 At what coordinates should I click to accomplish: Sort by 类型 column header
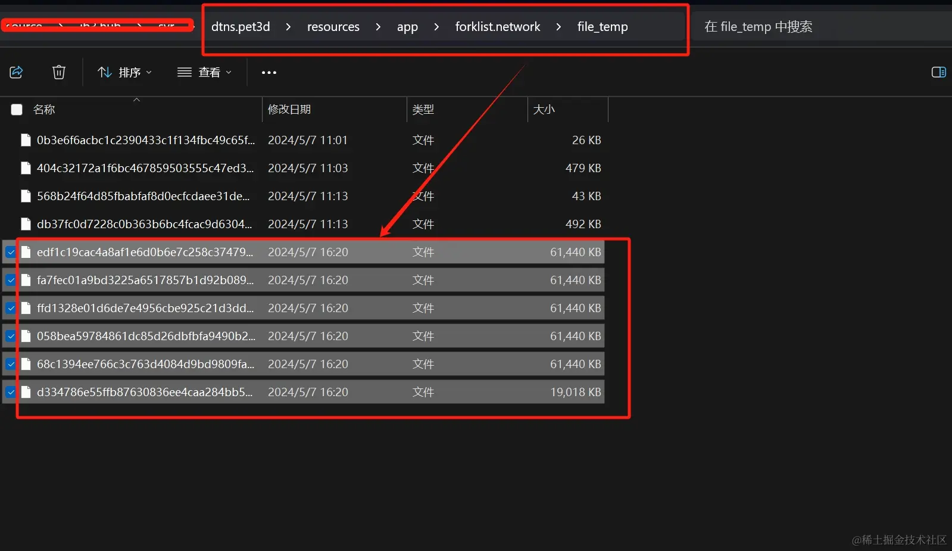(423, 110)
